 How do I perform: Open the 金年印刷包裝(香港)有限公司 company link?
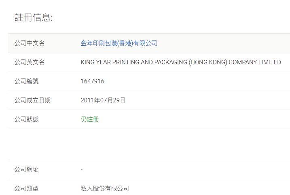coord(119,43)
